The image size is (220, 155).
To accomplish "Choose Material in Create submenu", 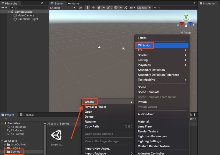I will pyautogui.click(x=162, y=121).
